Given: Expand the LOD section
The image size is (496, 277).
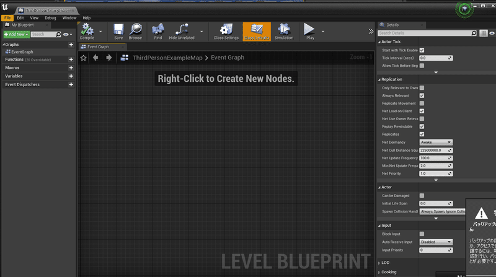Looking at the screenshot, I should click(379, 263).
